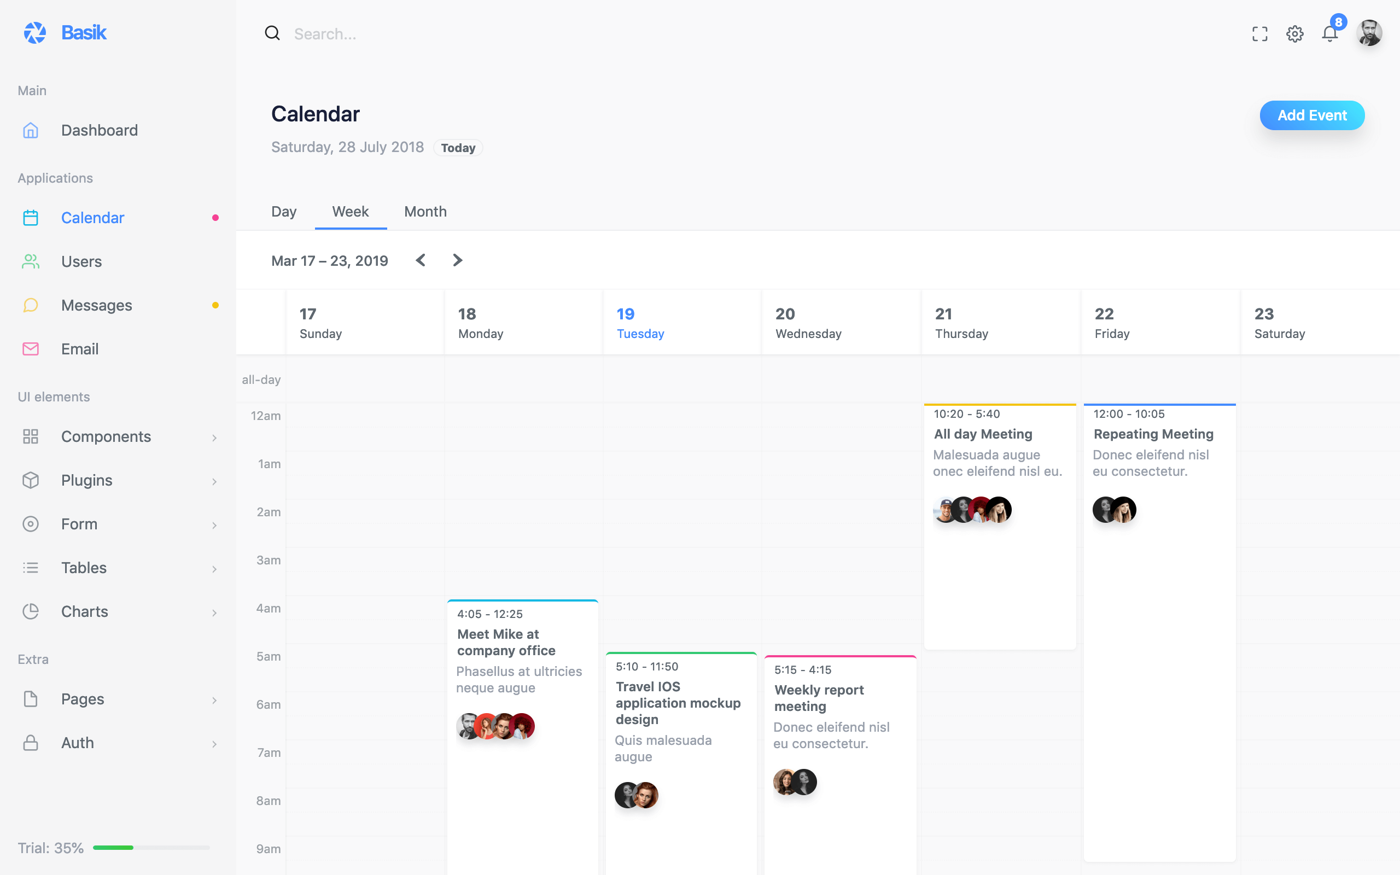Click the search magnifier icon
The image size is (1400, 875).
pos(271,33)
